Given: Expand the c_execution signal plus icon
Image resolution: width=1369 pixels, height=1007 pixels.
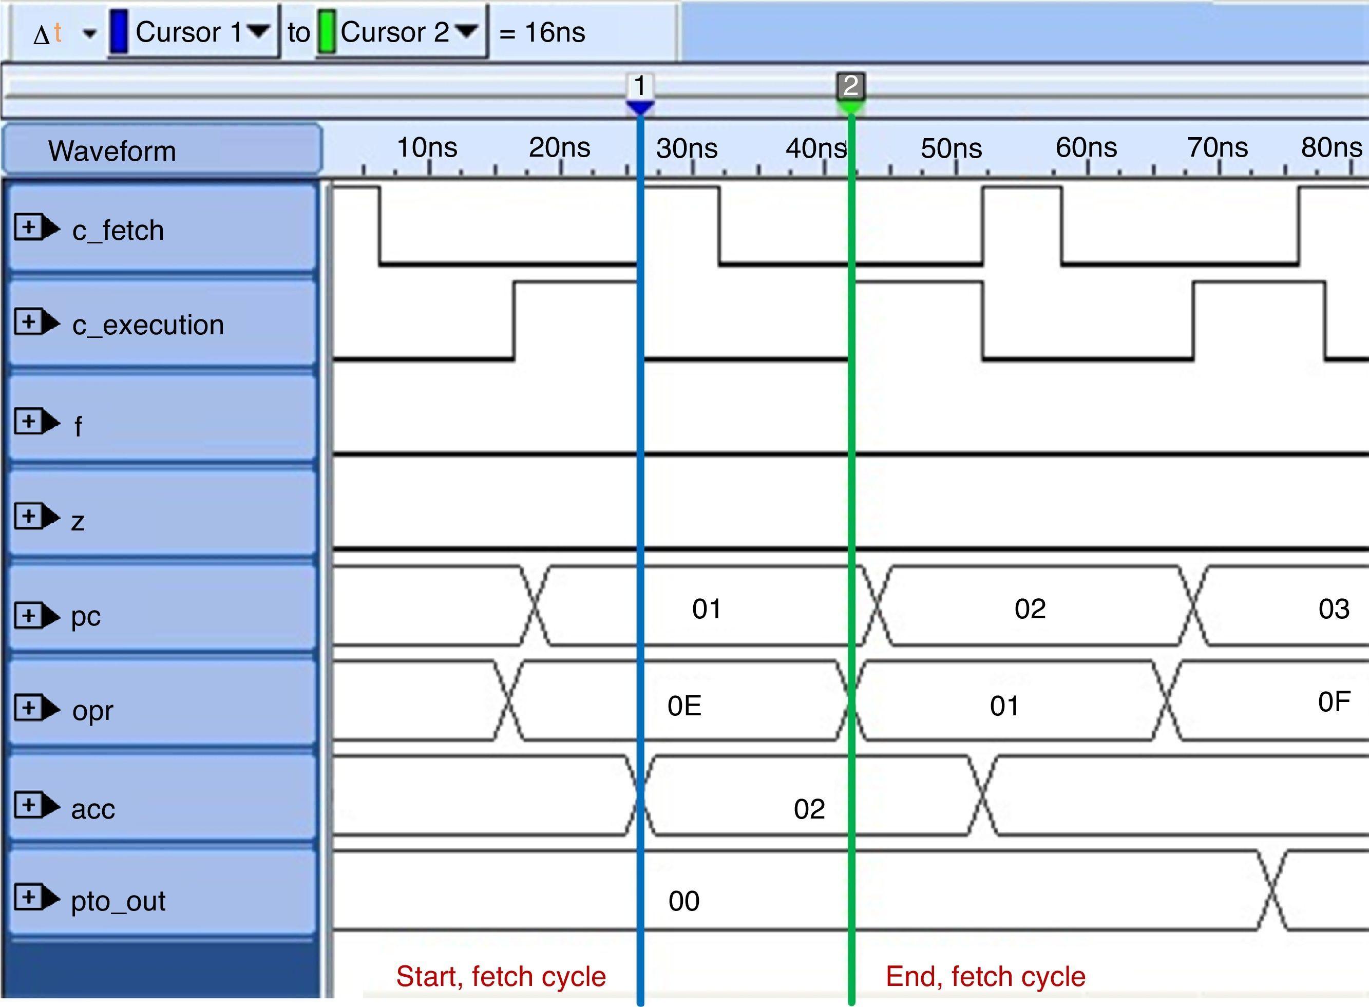Looking at the screenshot, I should coord(28,321).
